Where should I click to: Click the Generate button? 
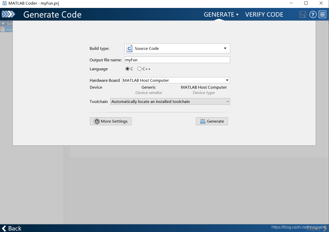pos(212,121)
